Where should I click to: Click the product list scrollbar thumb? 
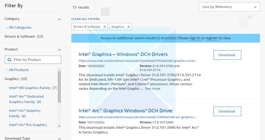[59, 87]
